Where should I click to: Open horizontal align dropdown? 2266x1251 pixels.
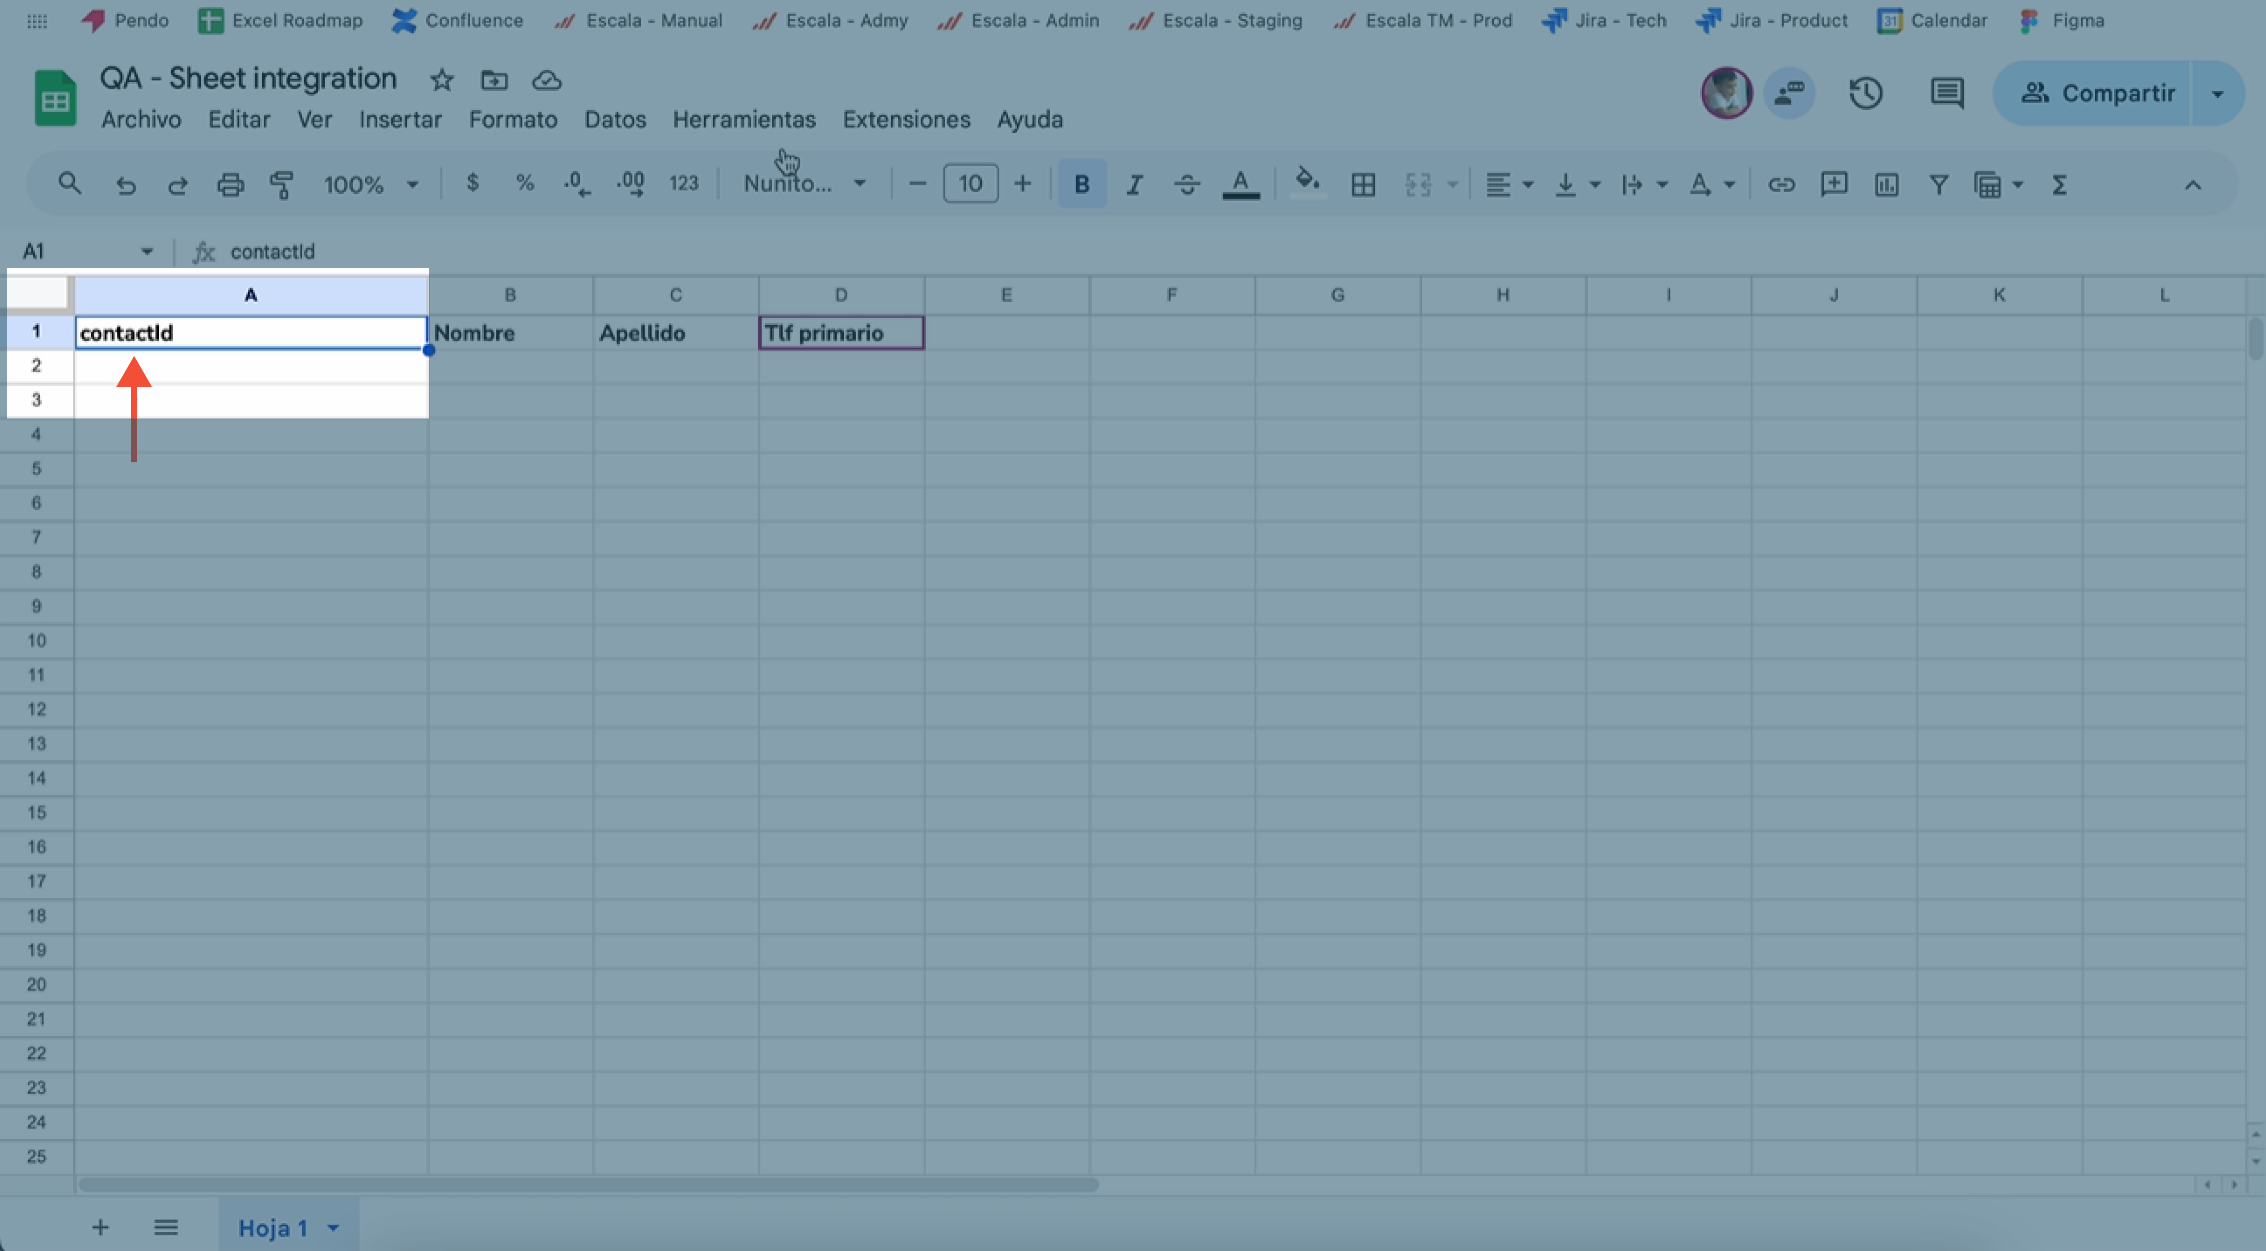(x=1509, y=185)
